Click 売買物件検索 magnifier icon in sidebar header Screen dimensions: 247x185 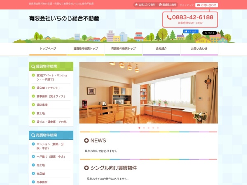click(33, 135)
